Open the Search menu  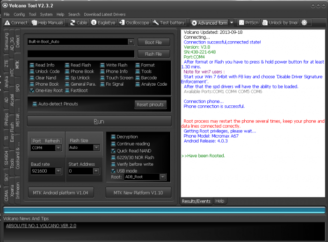pos(74,15)
